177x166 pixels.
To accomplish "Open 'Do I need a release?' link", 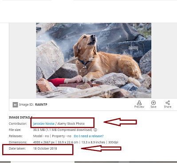I will click(x=89, y=136).
